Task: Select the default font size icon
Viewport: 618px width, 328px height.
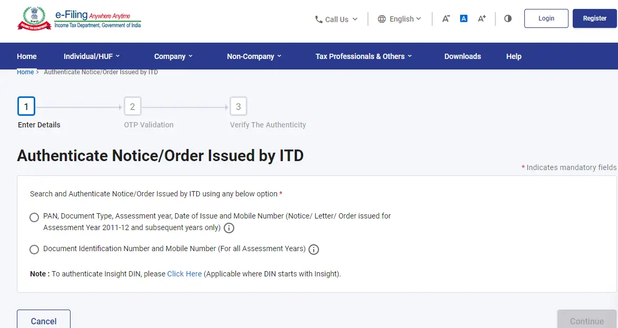Action: tap(464, 18)
